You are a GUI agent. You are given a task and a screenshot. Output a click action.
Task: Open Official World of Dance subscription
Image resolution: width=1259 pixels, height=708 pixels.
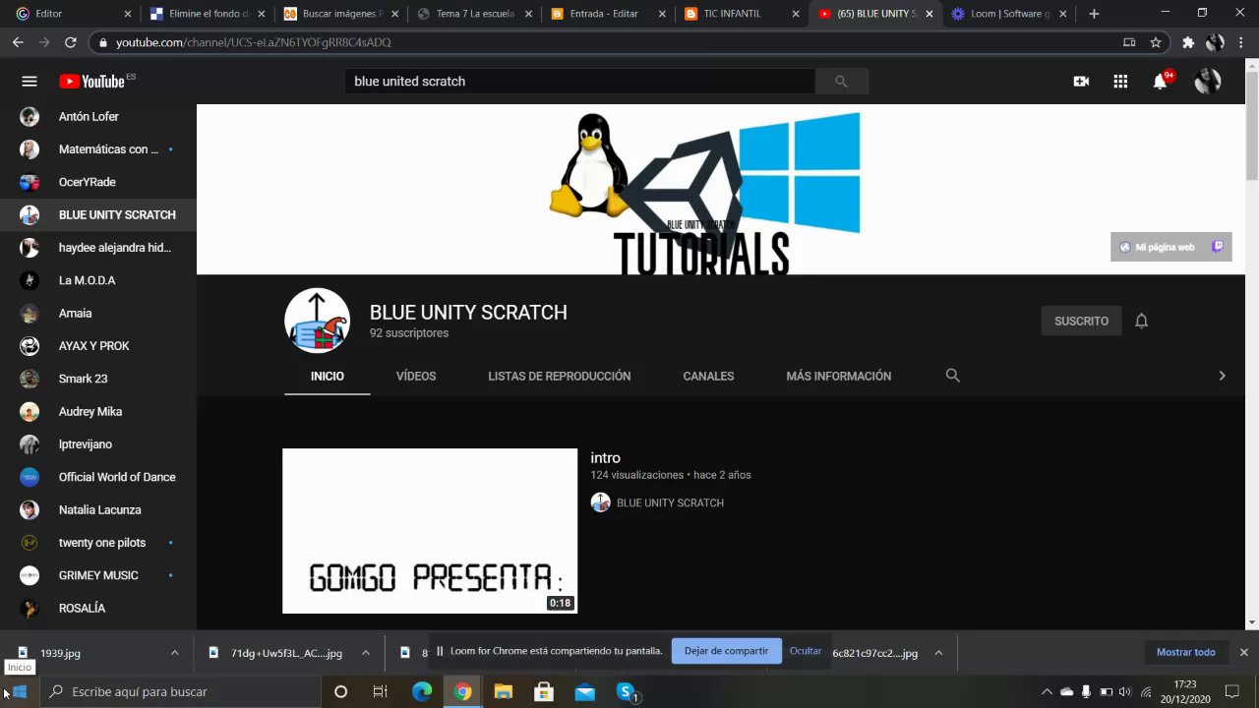click(x=98, y=477)
